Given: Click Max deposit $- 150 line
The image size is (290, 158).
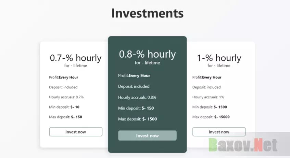Looking at the screenshot, I should click(x=65, y=117).
